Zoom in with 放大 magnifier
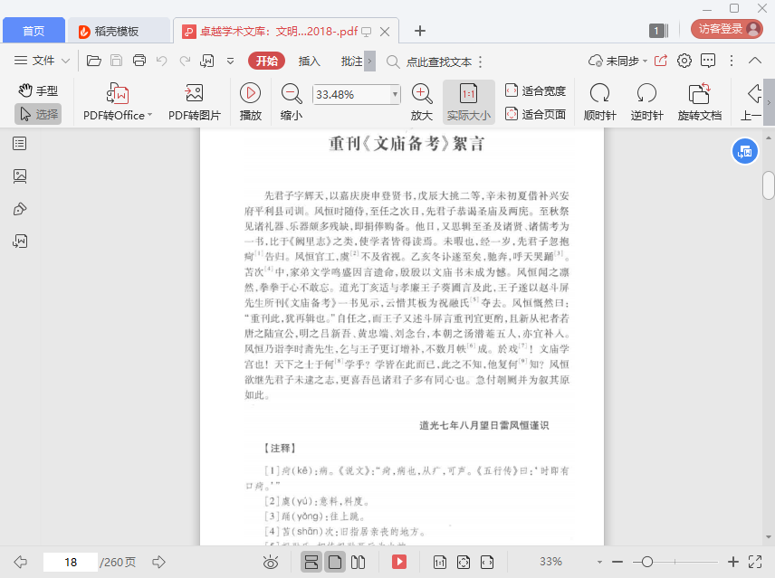775x578 pixels. click(x=422, y=101)
